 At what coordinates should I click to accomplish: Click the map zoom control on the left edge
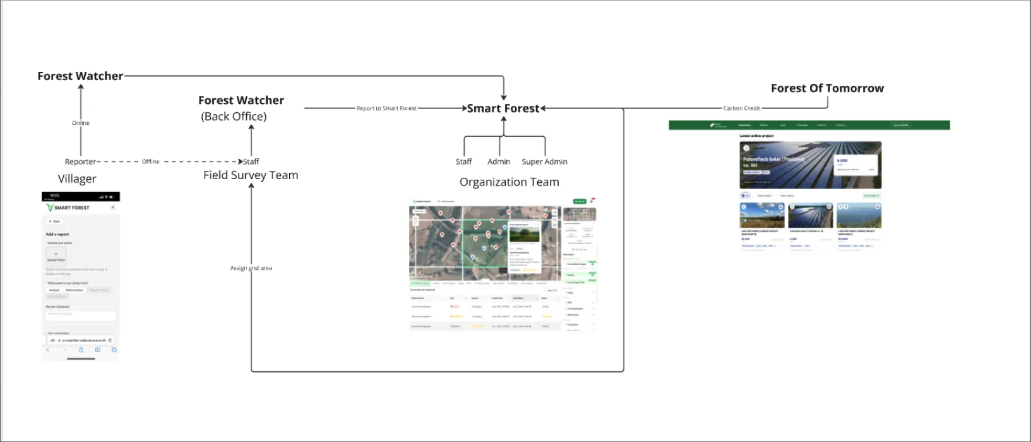416,221
